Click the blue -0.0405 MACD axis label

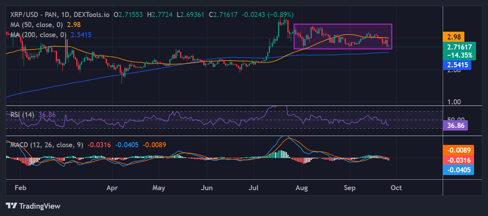click(x=459, y=170)
